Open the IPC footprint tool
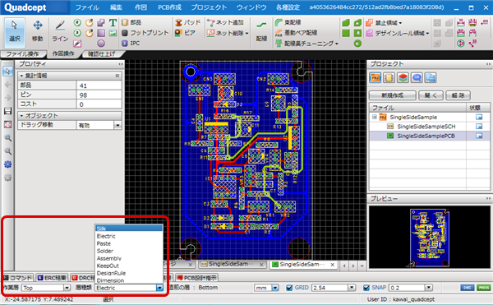 (131, 43)
